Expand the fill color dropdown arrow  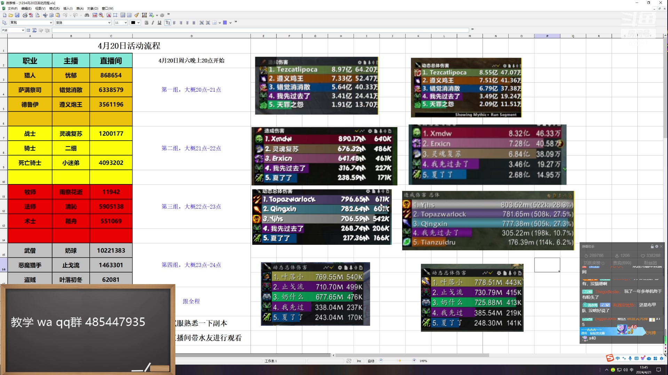click(x=230, y=23)
